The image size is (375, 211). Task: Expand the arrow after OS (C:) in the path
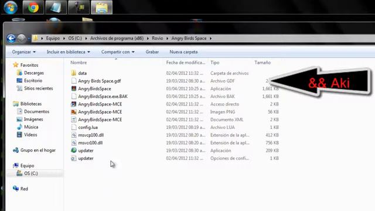(86, 38)
